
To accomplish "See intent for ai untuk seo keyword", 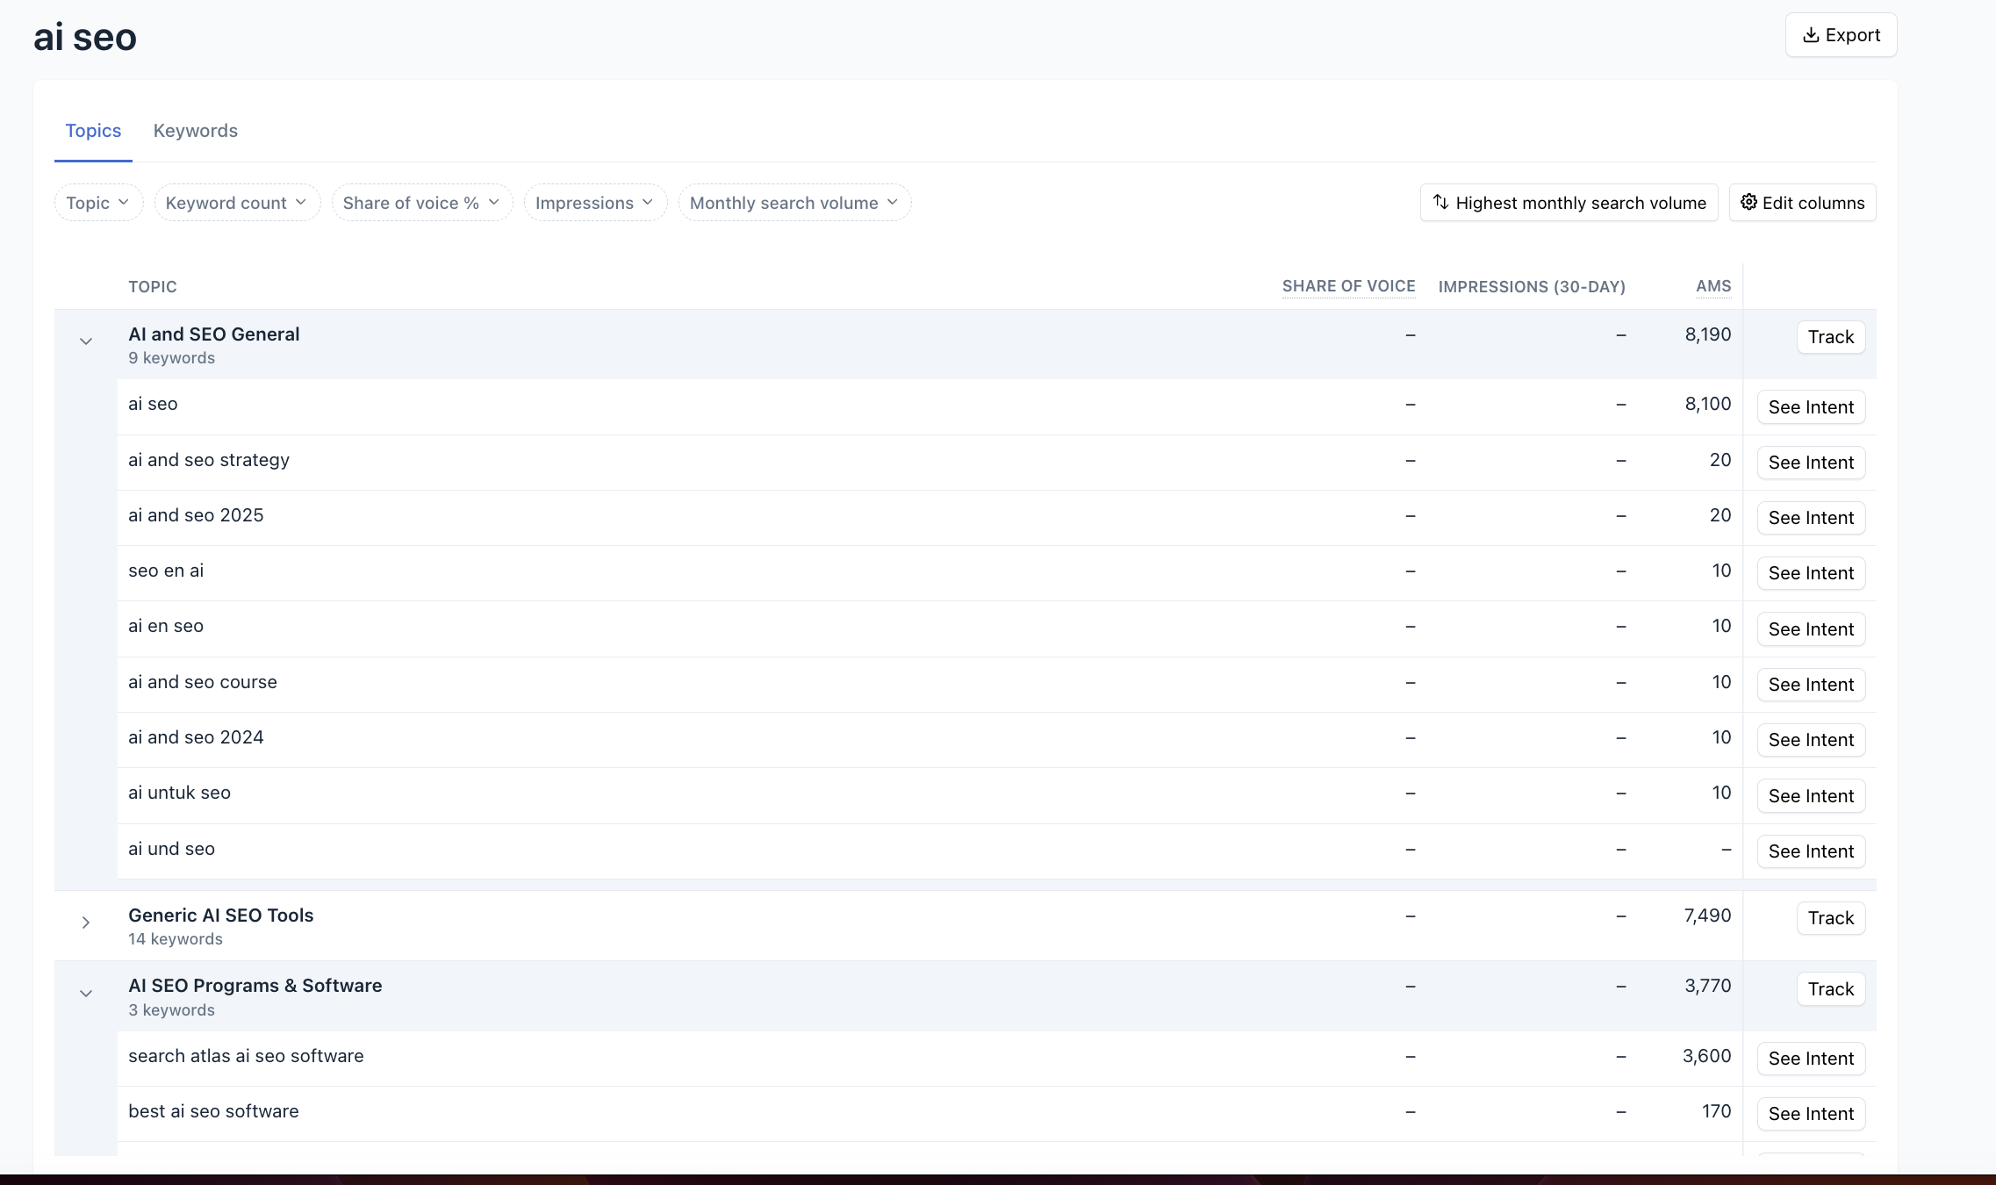I will tap(1810, 796).
